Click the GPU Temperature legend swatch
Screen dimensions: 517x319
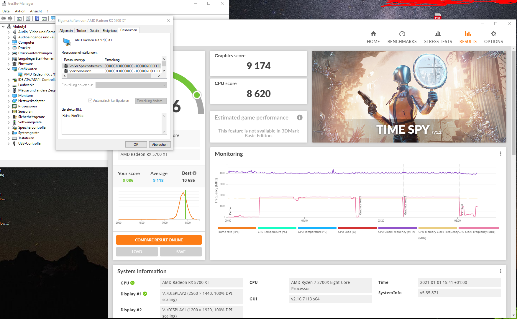317,228
